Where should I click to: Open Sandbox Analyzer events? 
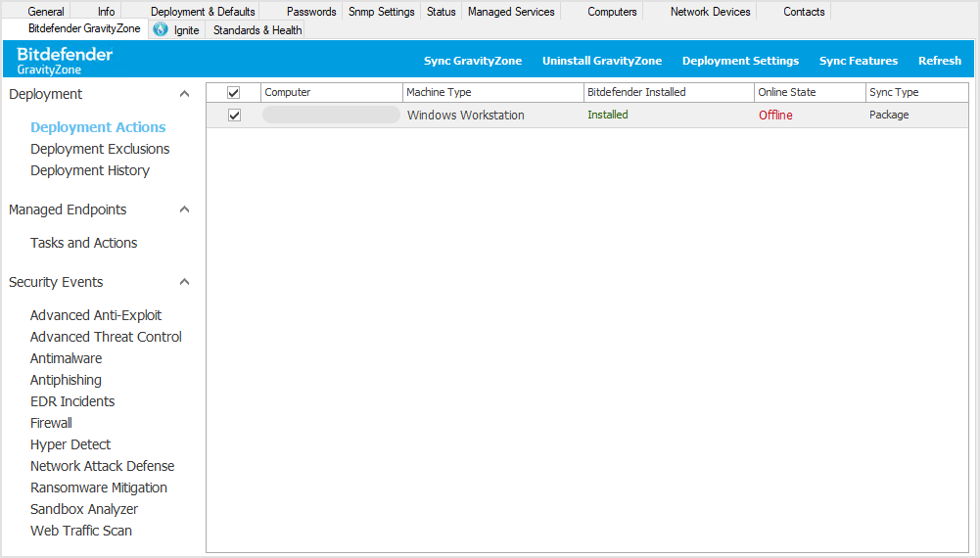(84, 509)
